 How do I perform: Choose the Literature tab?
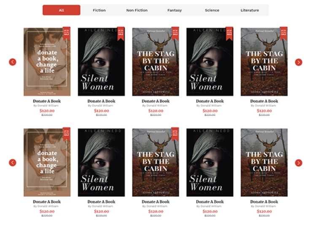(250, 10)
